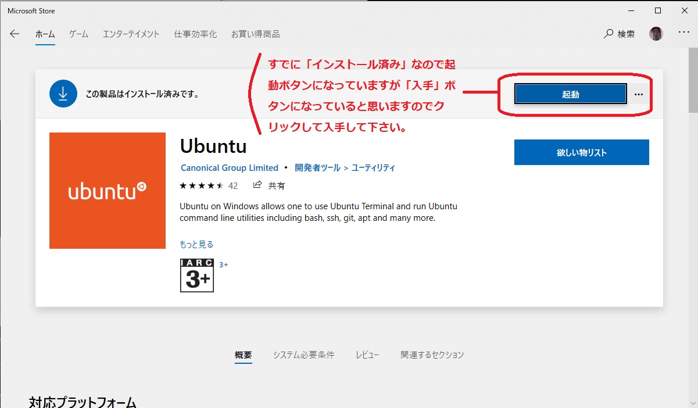
Task: Select the システム必要条件 section tab
Action: (x=303, y=355)
